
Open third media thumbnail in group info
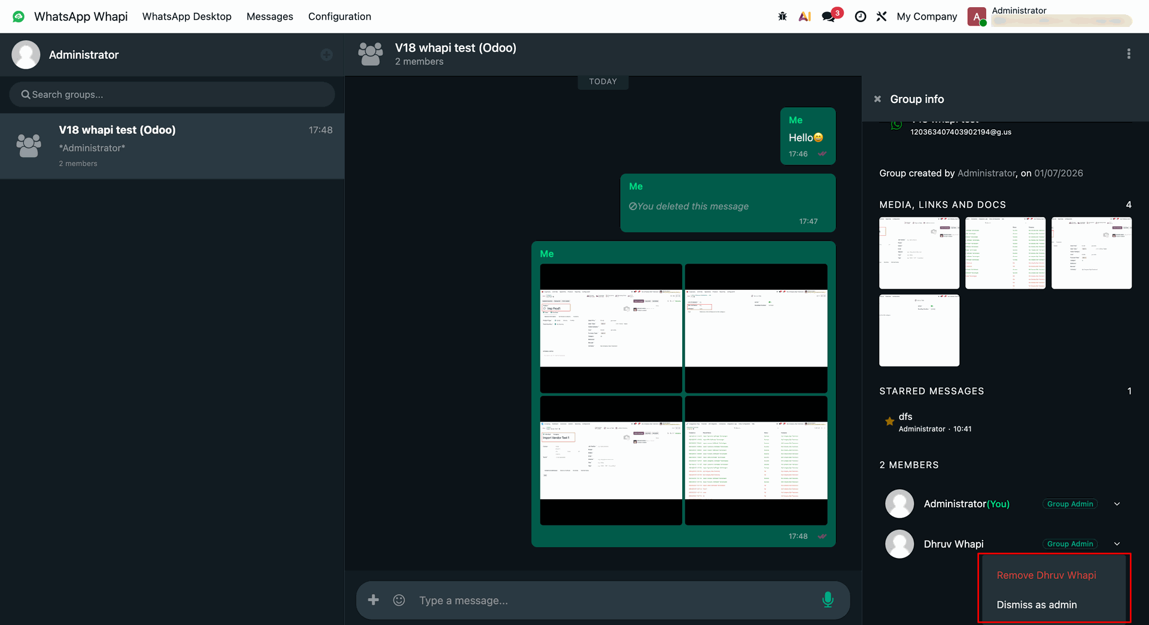pyautogui.click(x=1092, y=253)
